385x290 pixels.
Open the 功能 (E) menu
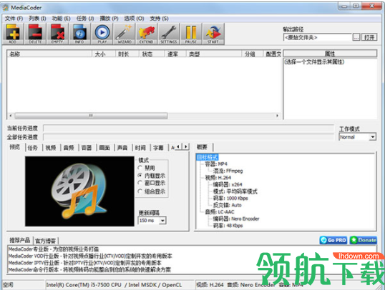(x=61, y=19)
